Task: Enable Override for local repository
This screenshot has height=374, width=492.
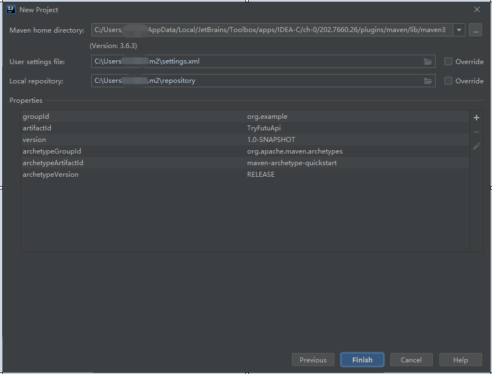Action: coord(448,81)
